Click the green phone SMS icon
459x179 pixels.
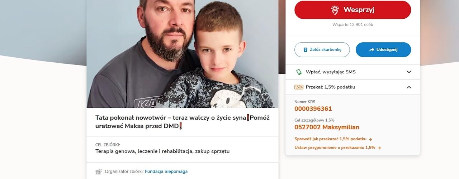pos(299,72)
